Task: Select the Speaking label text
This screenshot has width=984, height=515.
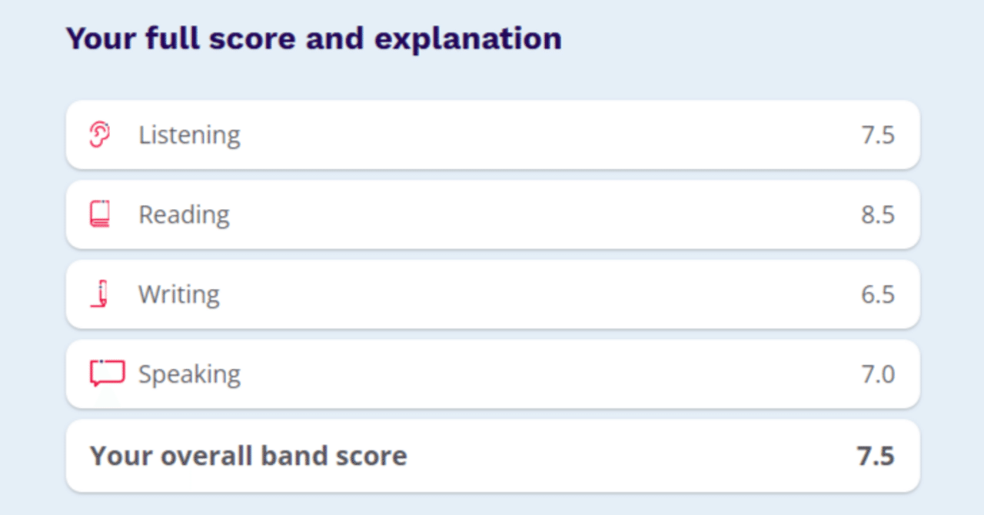Action: pyautogui.click(x=189, y=375)
